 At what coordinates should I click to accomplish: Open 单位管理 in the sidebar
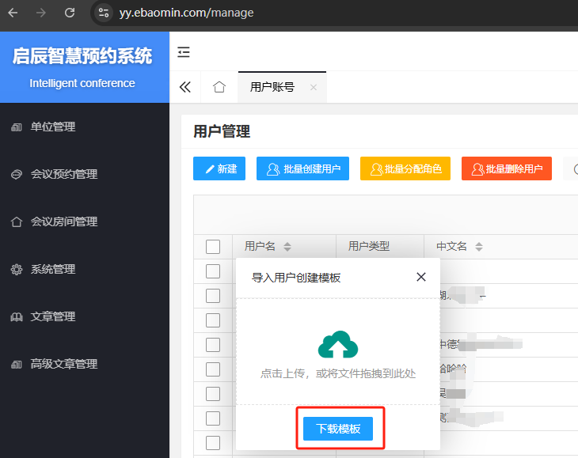point(53,127)
